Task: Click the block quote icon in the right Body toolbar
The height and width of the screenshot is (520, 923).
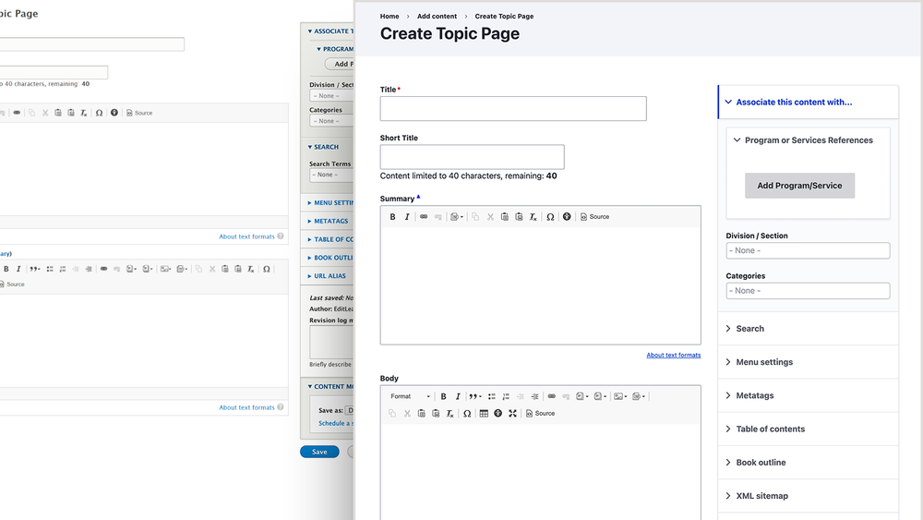Action: [474, 397]
